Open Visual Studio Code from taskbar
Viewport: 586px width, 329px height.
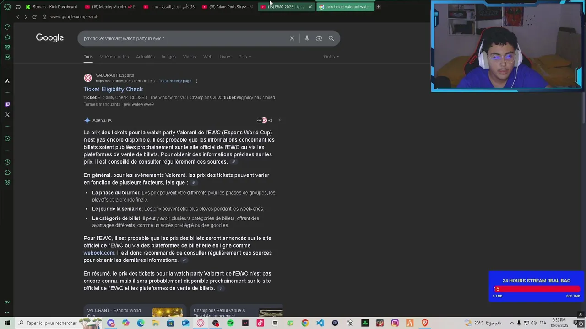(320, 323)
